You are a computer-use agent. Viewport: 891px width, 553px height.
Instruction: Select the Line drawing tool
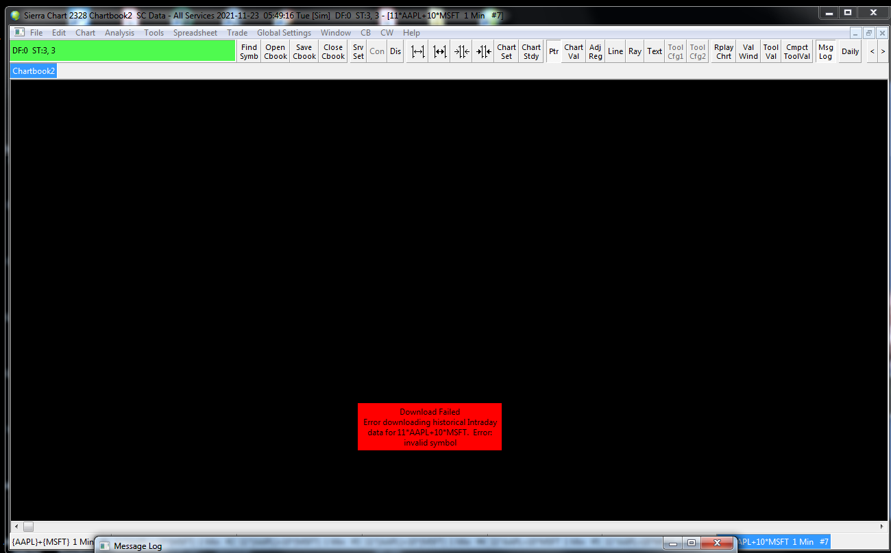(x=615, y=51)
